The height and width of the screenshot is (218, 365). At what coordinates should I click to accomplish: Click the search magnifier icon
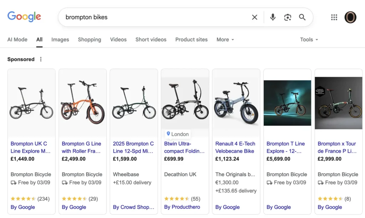[x=302, y=17]
